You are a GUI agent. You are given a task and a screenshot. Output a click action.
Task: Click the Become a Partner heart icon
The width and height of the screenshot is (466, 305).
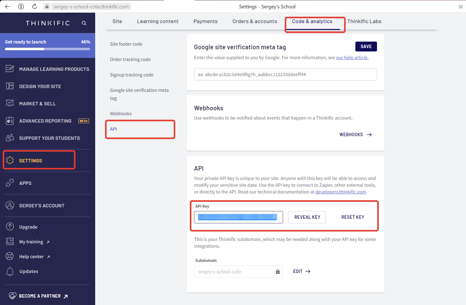pyautogui.click(x=12, y=296)
